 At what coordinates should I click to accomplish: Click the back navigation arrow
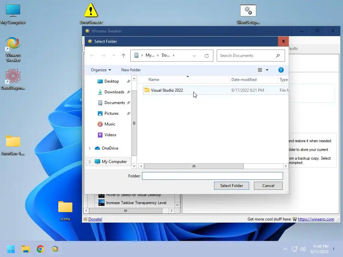point(92,56)
